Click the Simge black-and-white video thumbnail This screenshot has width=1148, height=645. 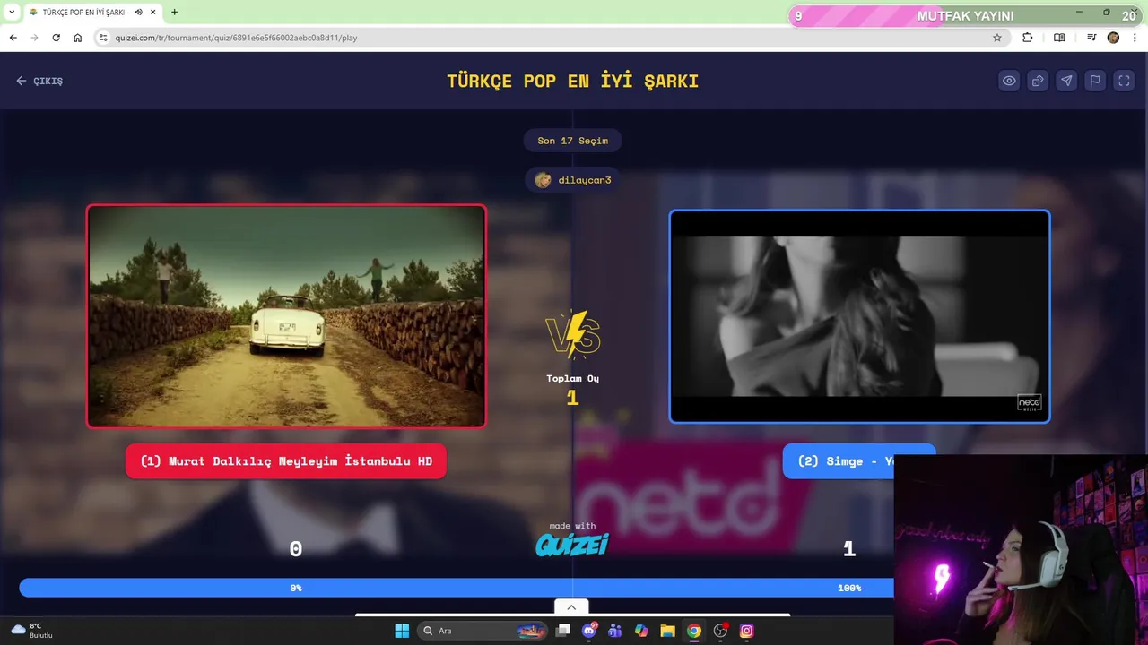859,316
